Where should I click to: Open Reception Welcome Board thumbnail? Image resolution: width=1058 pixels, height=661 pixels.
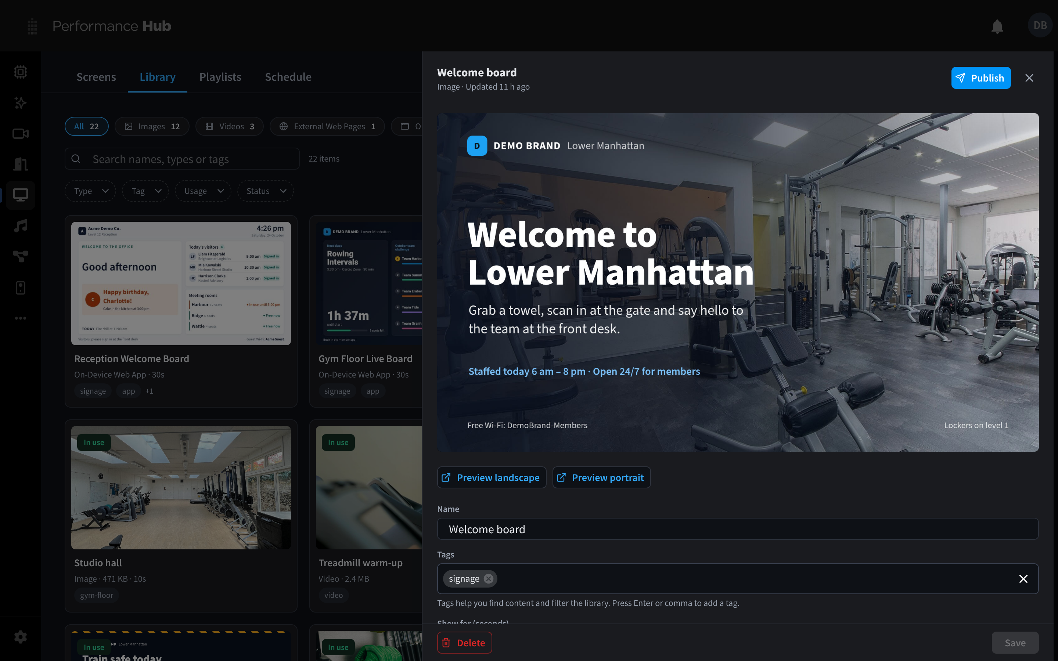pos(181,283)
